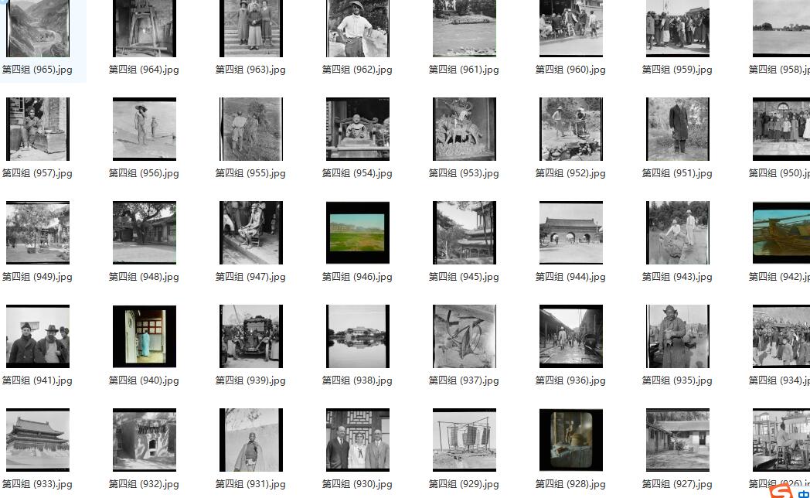Click the 第四组 (954).jpg throne statue thumbnail
This screenshot has height=498, width=810.
[358, 129]
